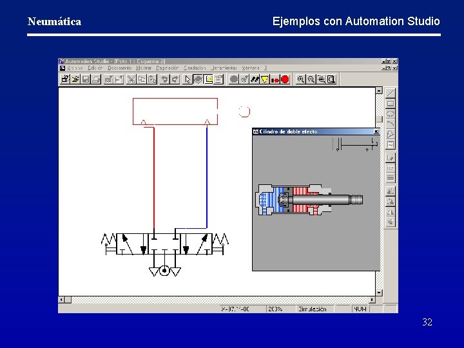Click the 200% zoom status field

click(x=280, y=309)
